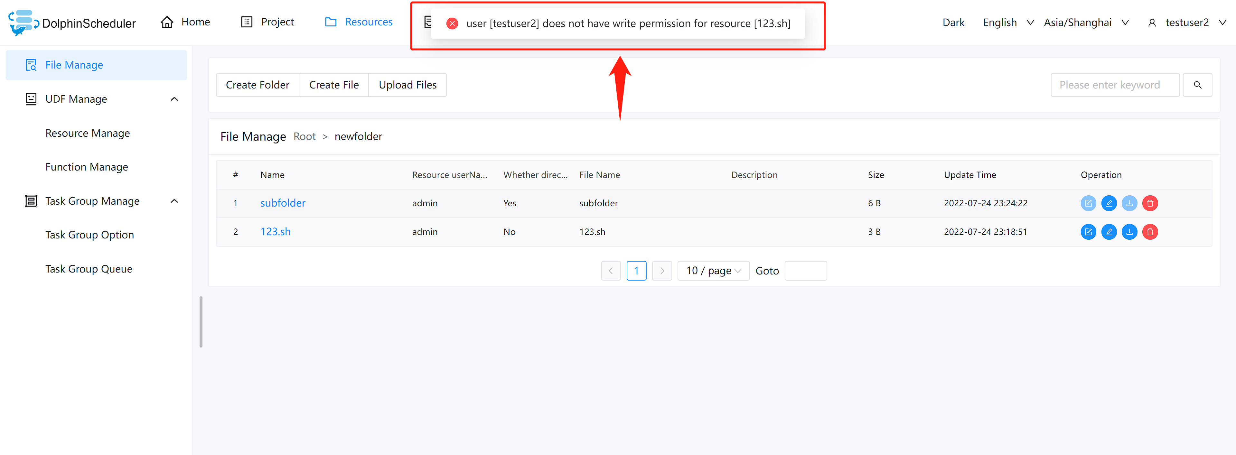Image resolution: width=1236 pixels, height=455 pixels.
Task: Go to the Home menu
Action: 186,22
